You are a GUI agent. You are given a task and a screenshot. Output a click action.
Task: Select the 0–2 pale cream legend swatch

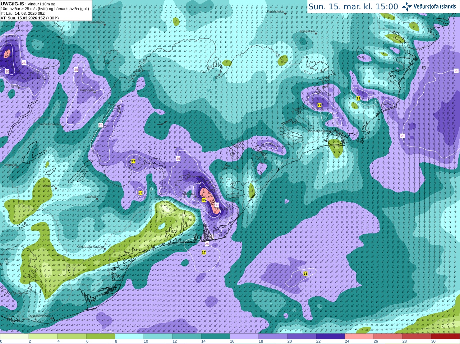(14, 336)
